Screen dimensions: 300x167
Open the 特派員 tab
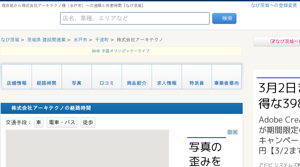[197, 77]
